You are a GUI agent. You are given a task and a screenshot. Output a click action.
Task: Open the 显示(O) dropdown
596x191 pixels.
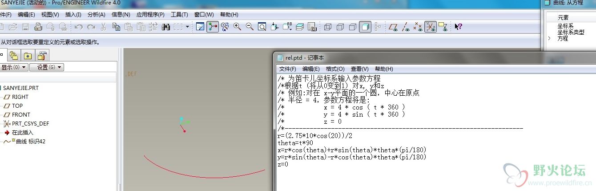(14, 67)
